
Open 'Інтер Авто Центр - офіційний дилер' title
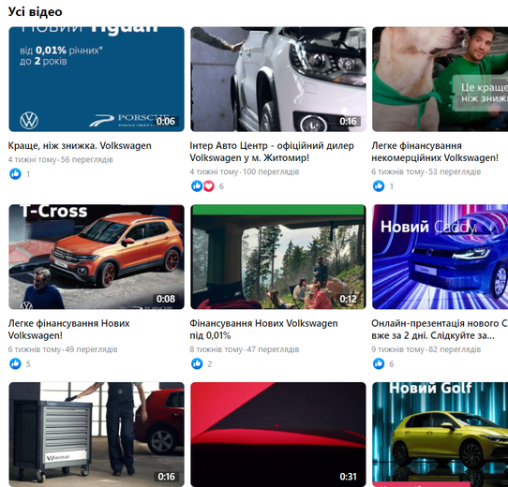click(x=272, y=152)
